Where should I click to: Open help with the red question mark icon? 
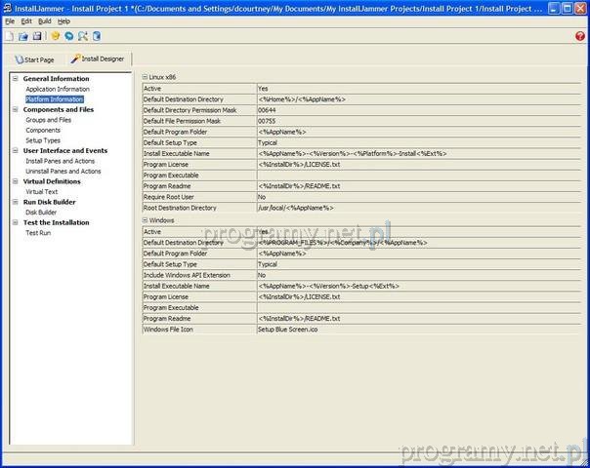(579, 36)
